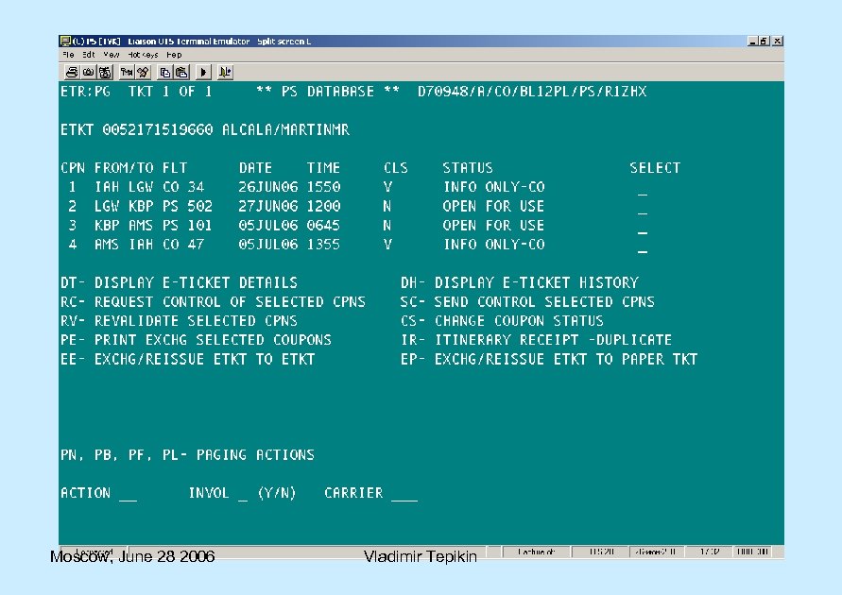Click the ** PS DATABASE ** header text

328,92
